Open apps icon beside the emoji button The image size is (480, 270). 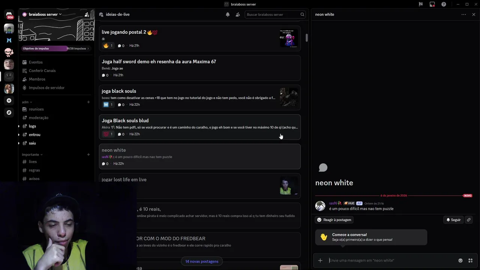click(x=470, y=260)
